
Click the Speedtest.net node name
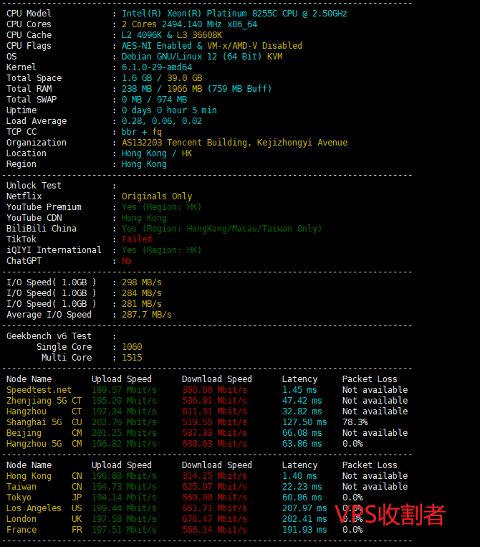coord(39,390)
